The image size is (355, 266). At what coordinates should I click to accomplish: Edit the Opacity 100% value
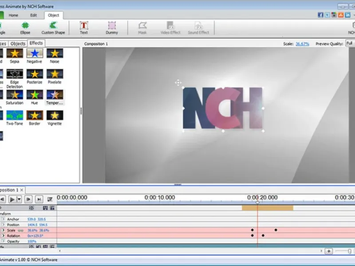pos(32,241)
